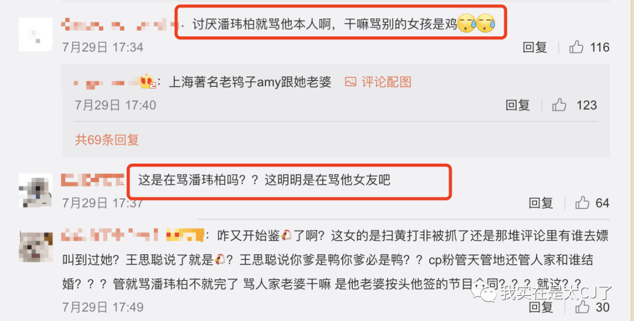Click the 7月29日 17:34 timestamp
The width and height of the screenshot is (634, 321).
pos(103,48)
